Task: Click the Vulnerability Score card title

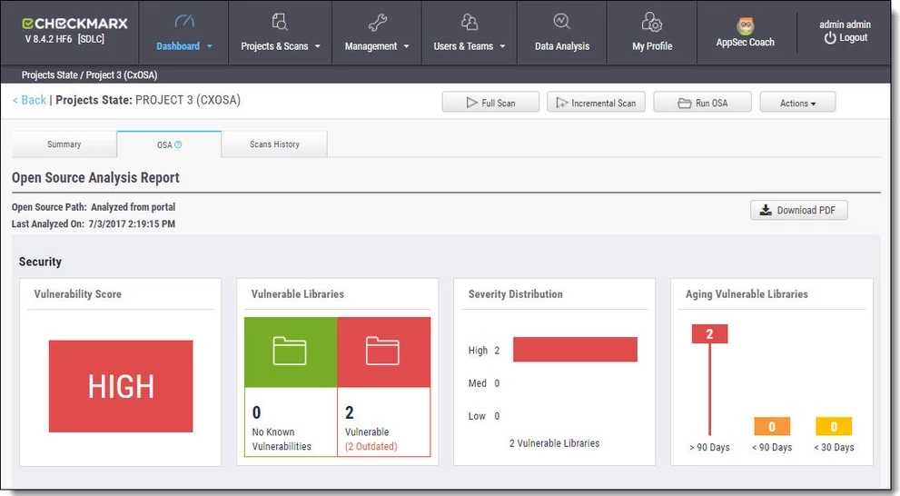Action: click(x=77, y=294)
